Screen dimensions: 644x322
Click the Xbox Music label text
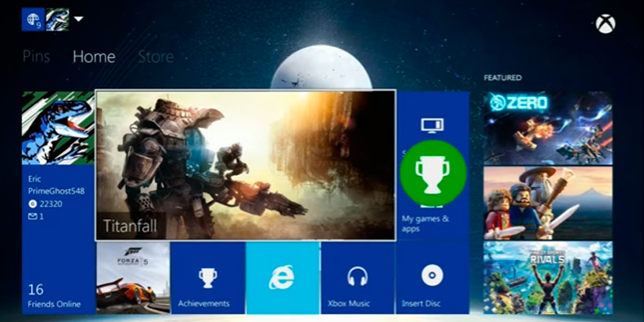(349, 304)
